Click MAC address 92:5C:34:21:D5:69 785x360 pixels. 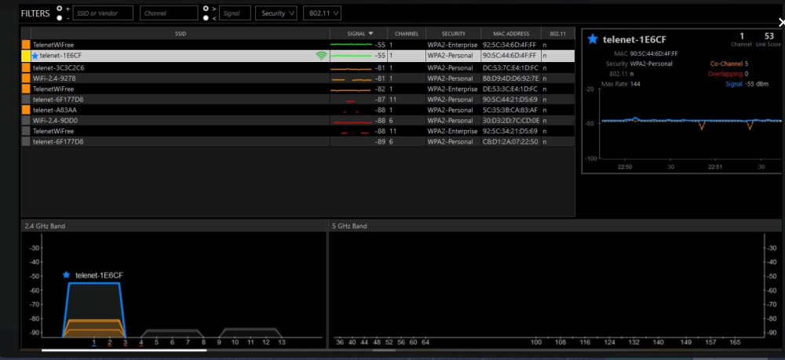(509, 131)
